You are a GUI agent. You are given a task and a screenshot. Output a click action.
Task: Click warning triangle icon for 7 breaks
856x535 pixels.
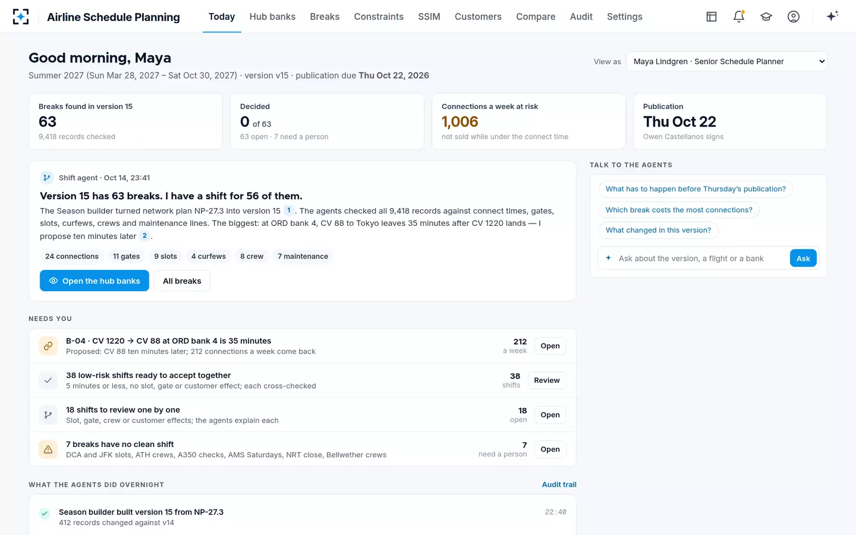pyautogui.click(x=48, y=449)
